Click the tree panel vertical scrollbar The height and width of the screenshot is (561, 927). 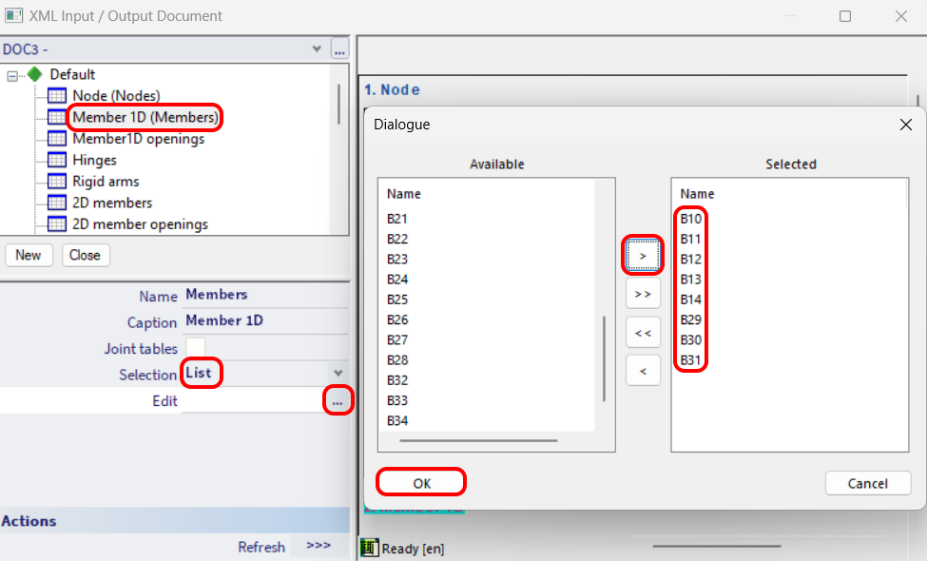coord(338,104)
